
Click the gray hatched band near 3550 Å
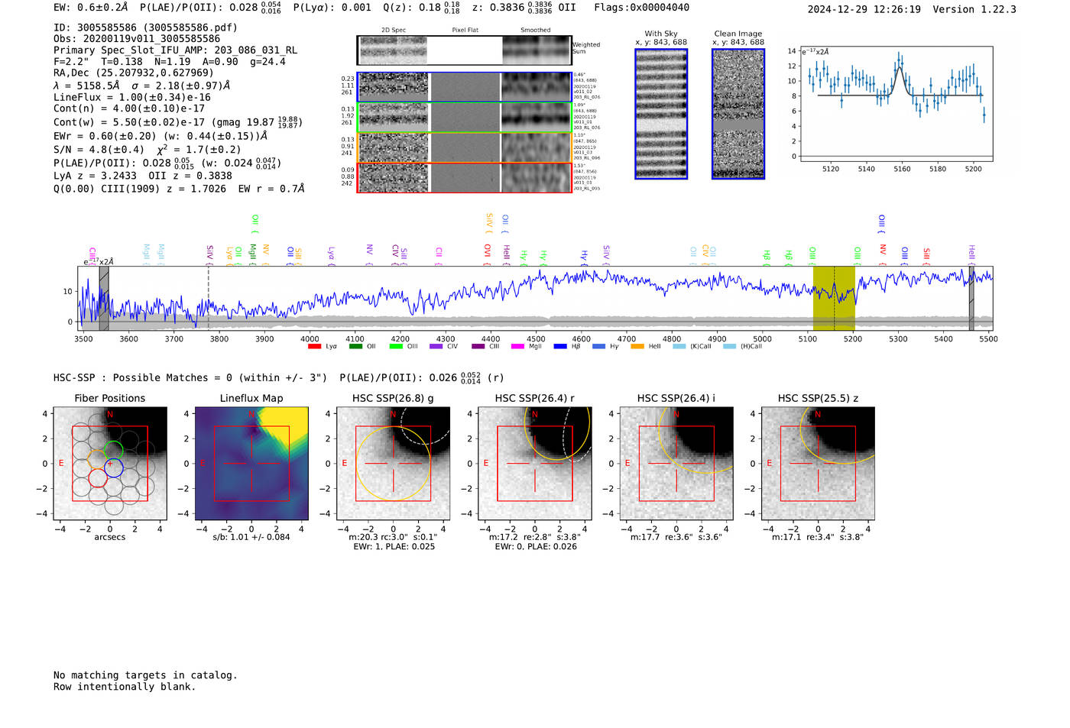(104, 299)
